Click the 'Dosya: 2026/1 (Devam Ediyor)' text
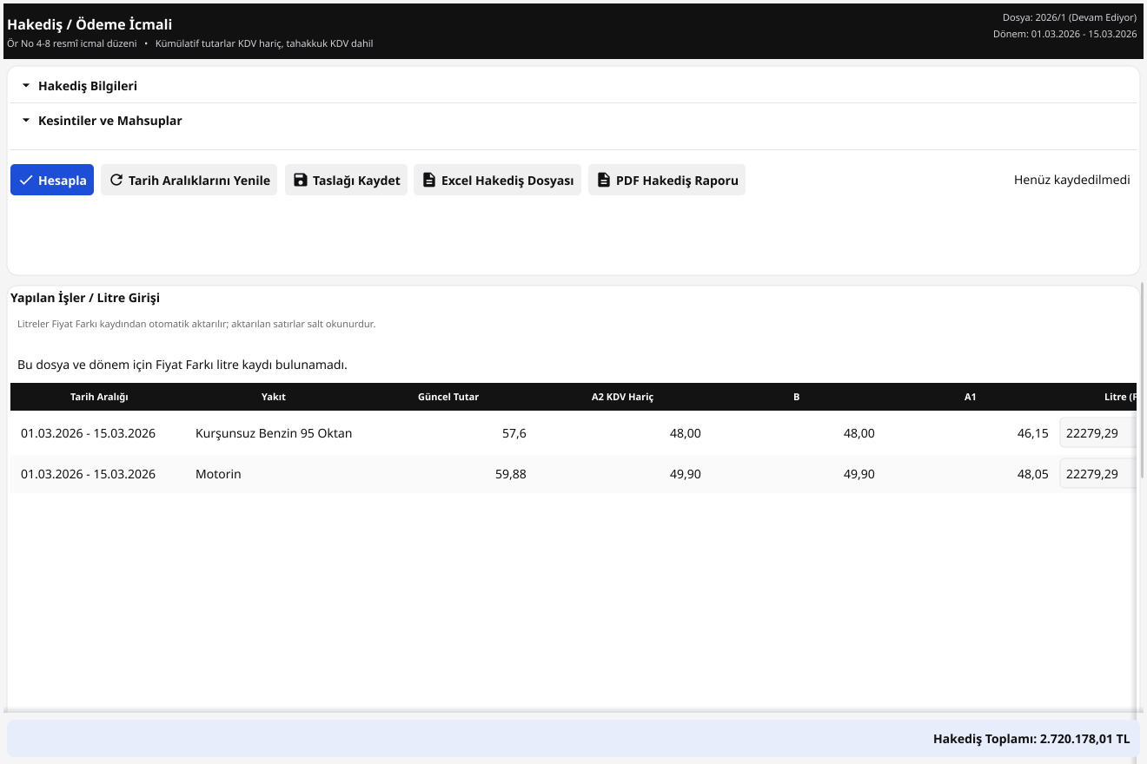 [1070, 17]
